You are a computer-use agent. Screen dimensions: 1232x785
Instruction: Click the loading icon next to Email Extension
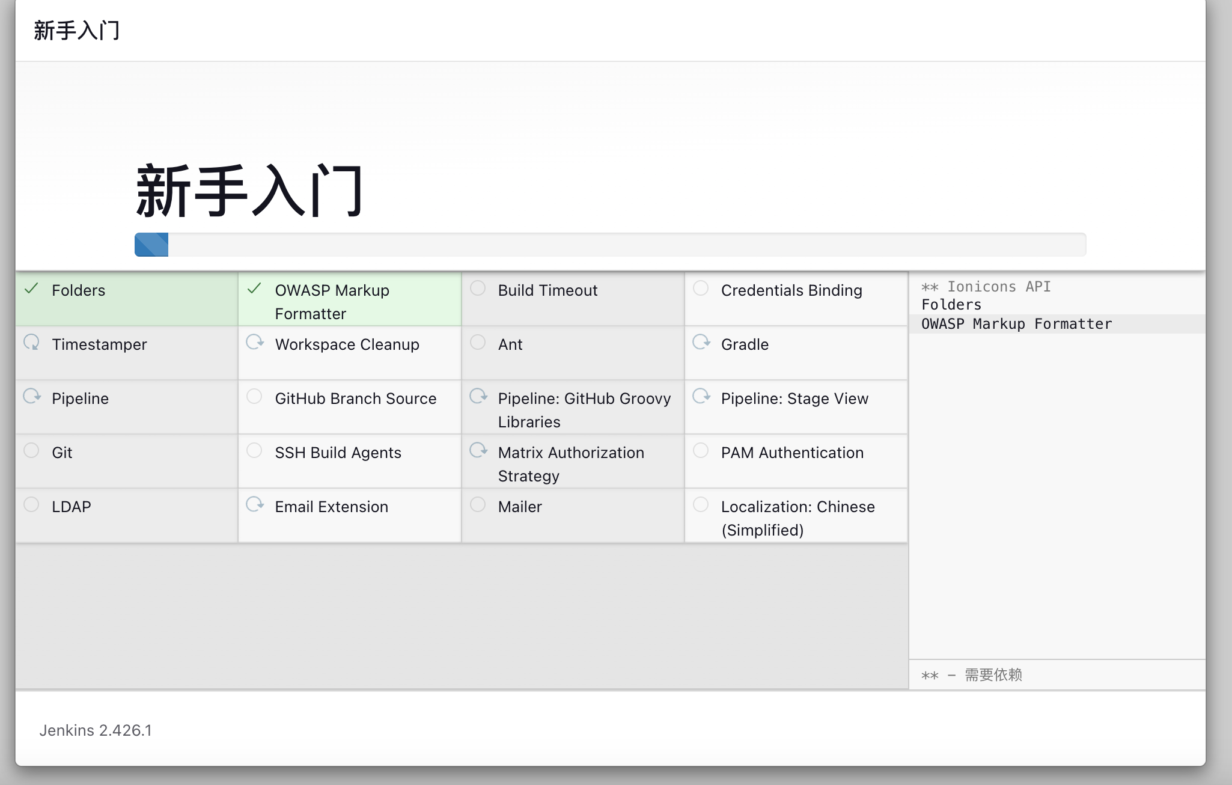coord(255,504)
